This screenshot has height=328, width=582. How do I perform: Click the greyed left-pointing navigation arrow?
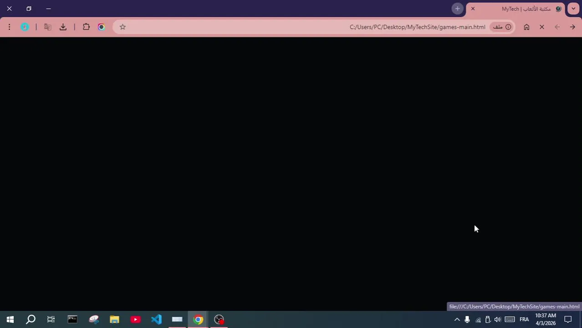point(557,27)
